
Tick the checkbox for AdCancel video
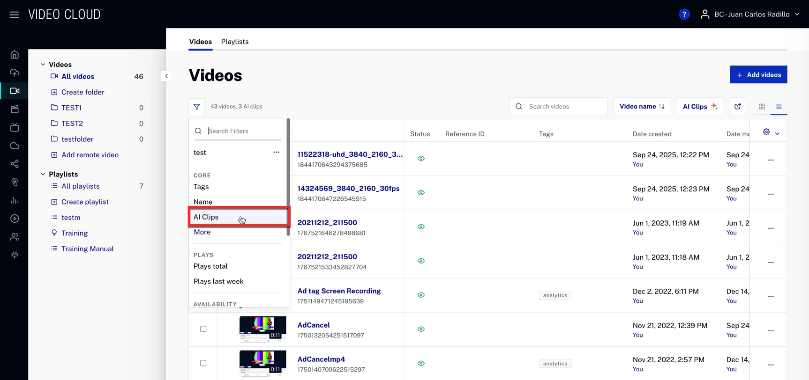point(203,329)
